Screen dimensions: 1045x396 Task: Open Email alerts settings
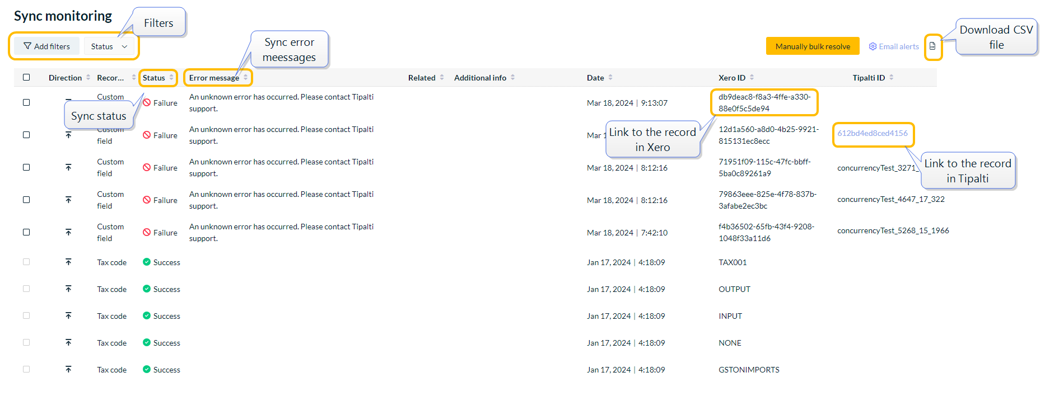(x=894, y=46)
